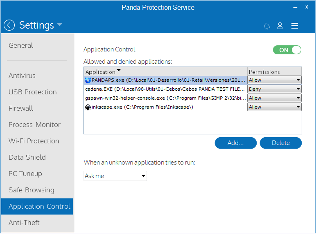The width and height of the screenshot is (316, 234).
Task: Select the gspawn-win32-helper-console.exe row
Action: click(165, 98)
